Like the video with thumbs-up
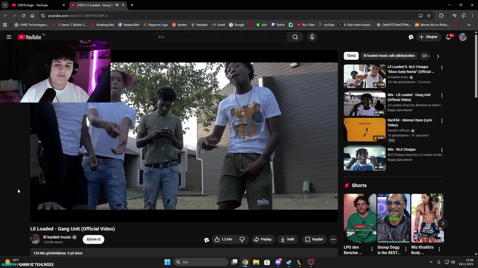The height and width of the screenshot is (268, 478). point(223,239)
